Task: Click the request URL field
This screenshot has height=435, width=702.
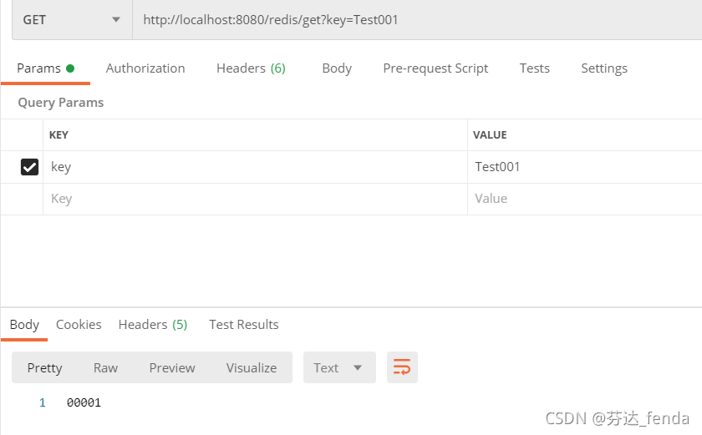Action: [x=417, y=20]
